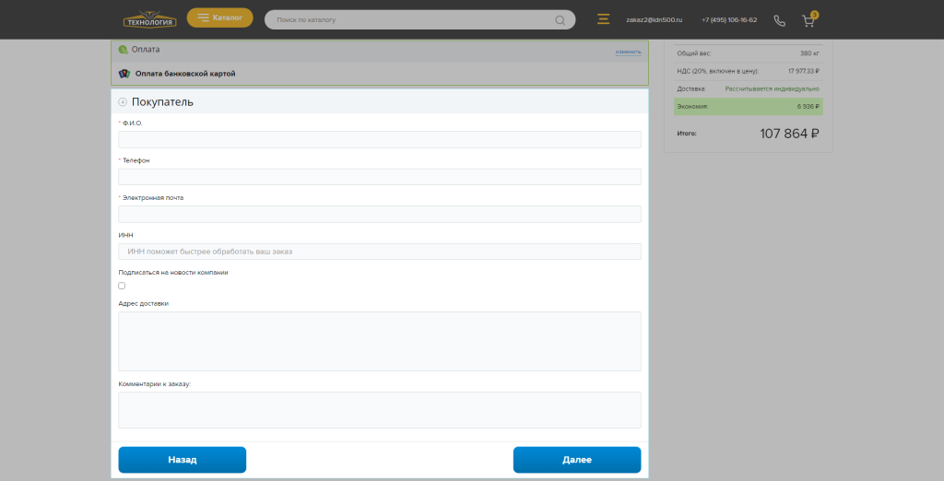Click the phone handset icon
Screen dimensions: 944x481
(780, 20)
